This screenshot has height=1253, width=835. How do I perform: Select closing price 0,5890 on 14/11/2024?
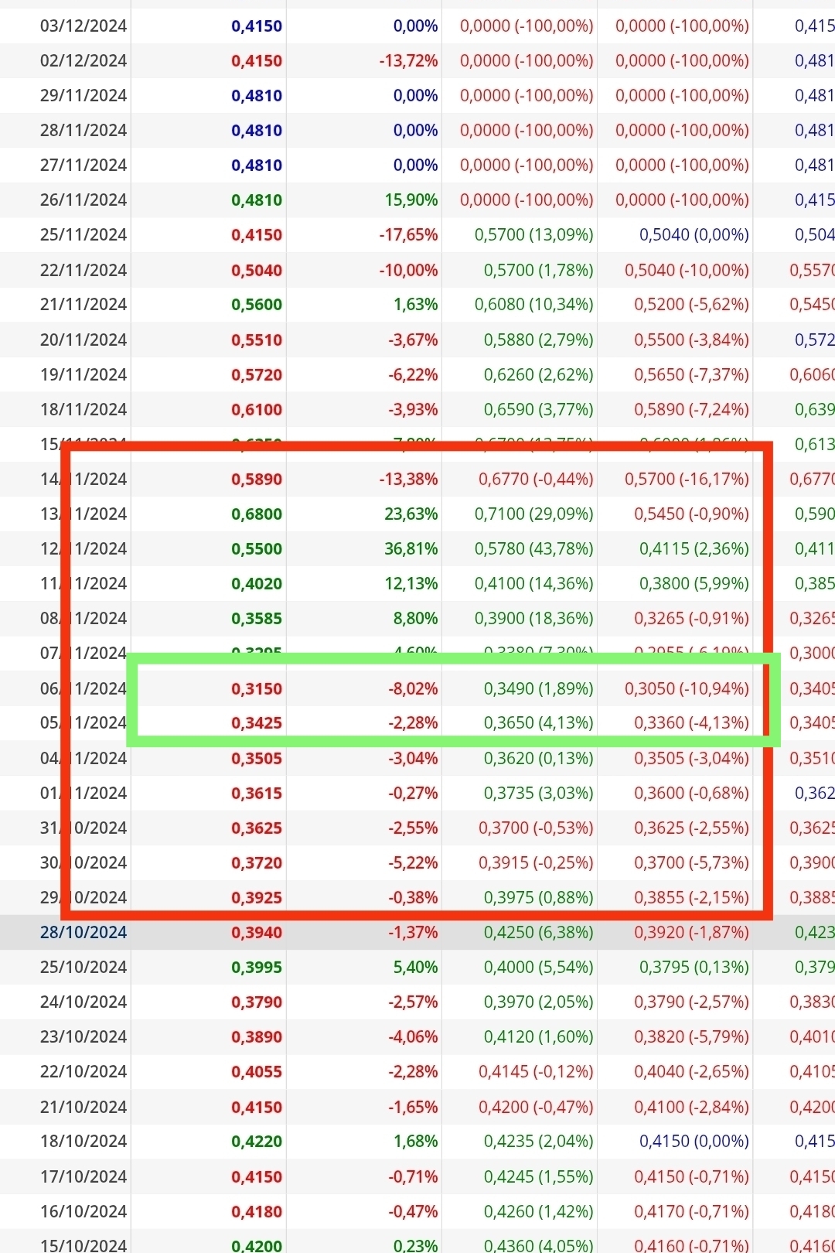pos(257,480)
